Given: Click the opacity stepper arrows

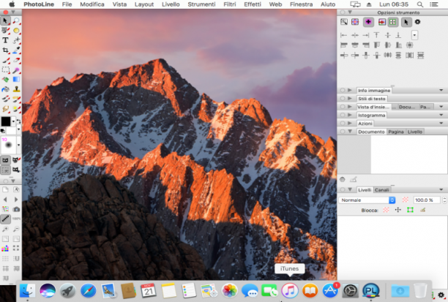Looking at the screenshot, I should pos(444,200).
